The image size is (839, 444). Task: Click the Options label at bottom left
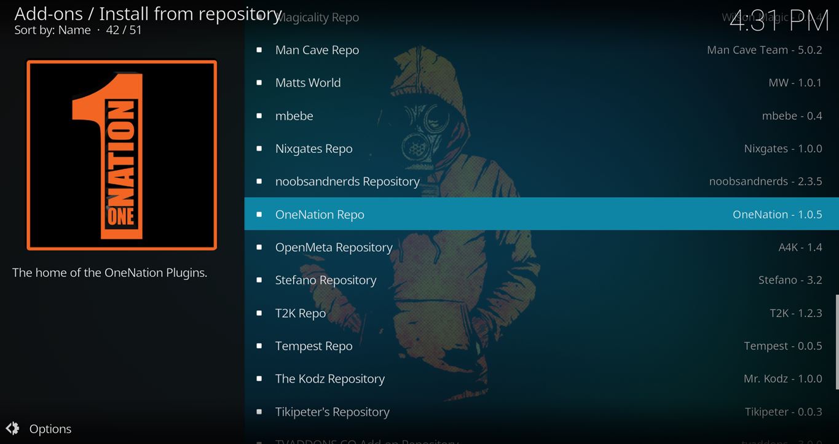point(50,429)
